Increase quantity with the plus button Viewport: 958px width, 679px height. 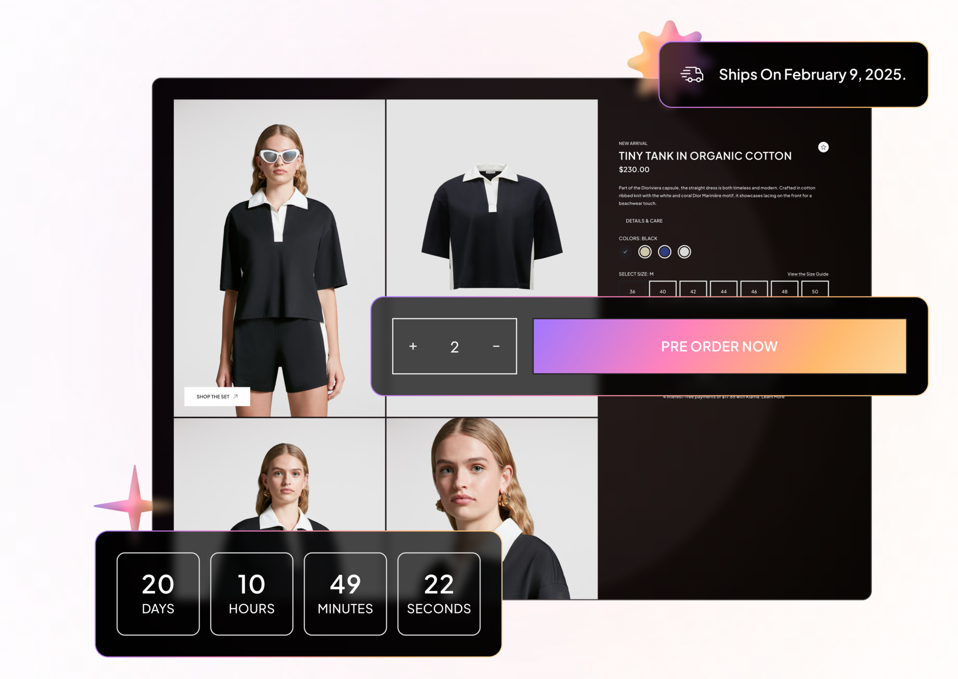click(x=413, y=347)
